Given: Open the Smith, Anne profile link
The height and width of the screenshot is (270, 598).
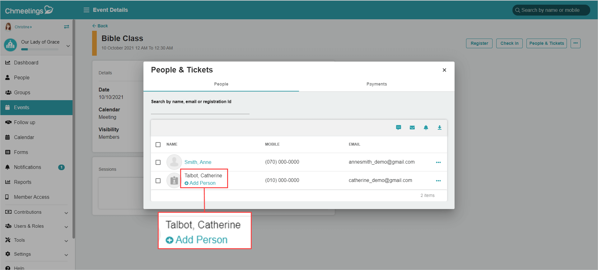Looking at the screenshot, I should [198, 162].
